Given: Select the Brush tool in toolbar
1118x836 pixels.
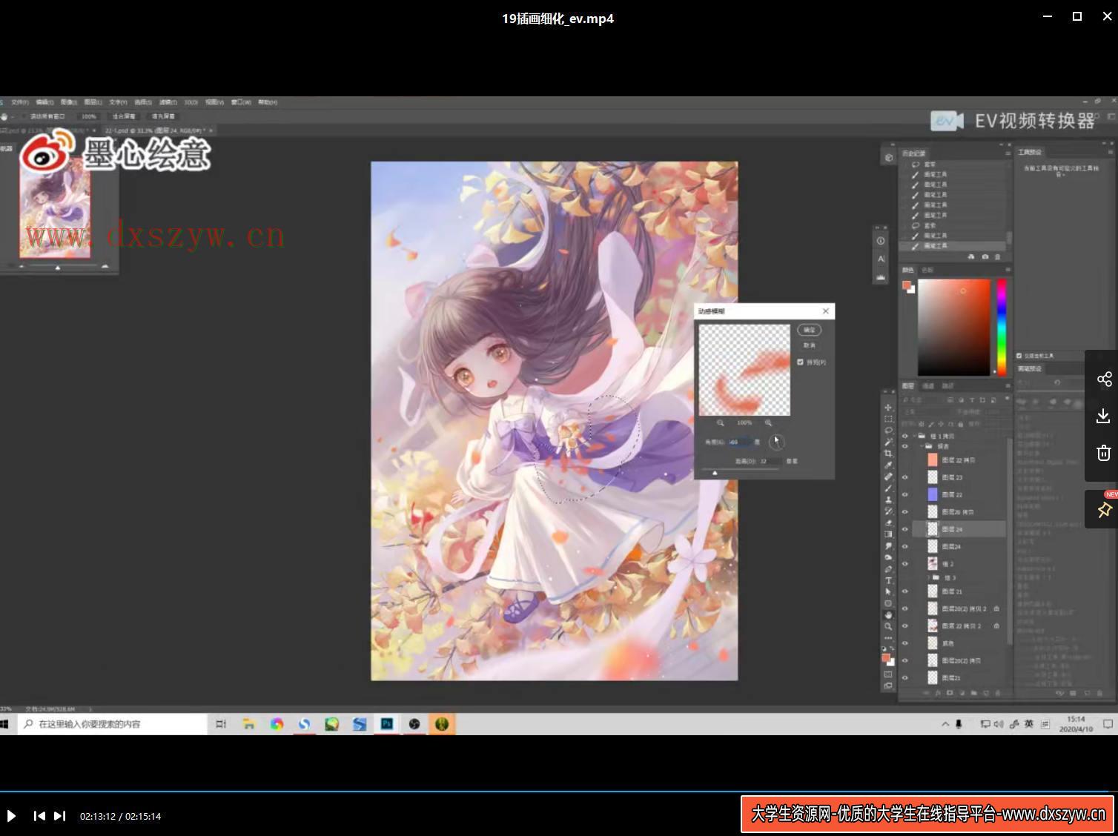Looking at the screenshot, I should pyautogui.click(x=888, y=488).
